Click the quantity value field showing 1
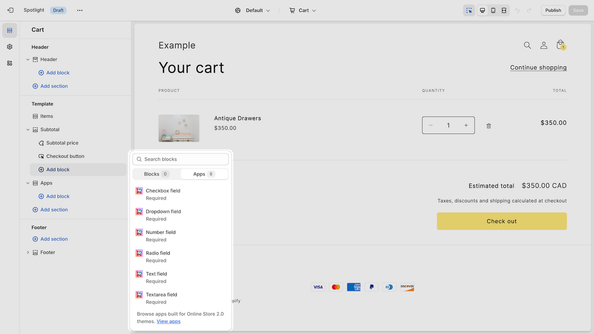The height and width of the screenshot is (334, 594). point(448,125)
